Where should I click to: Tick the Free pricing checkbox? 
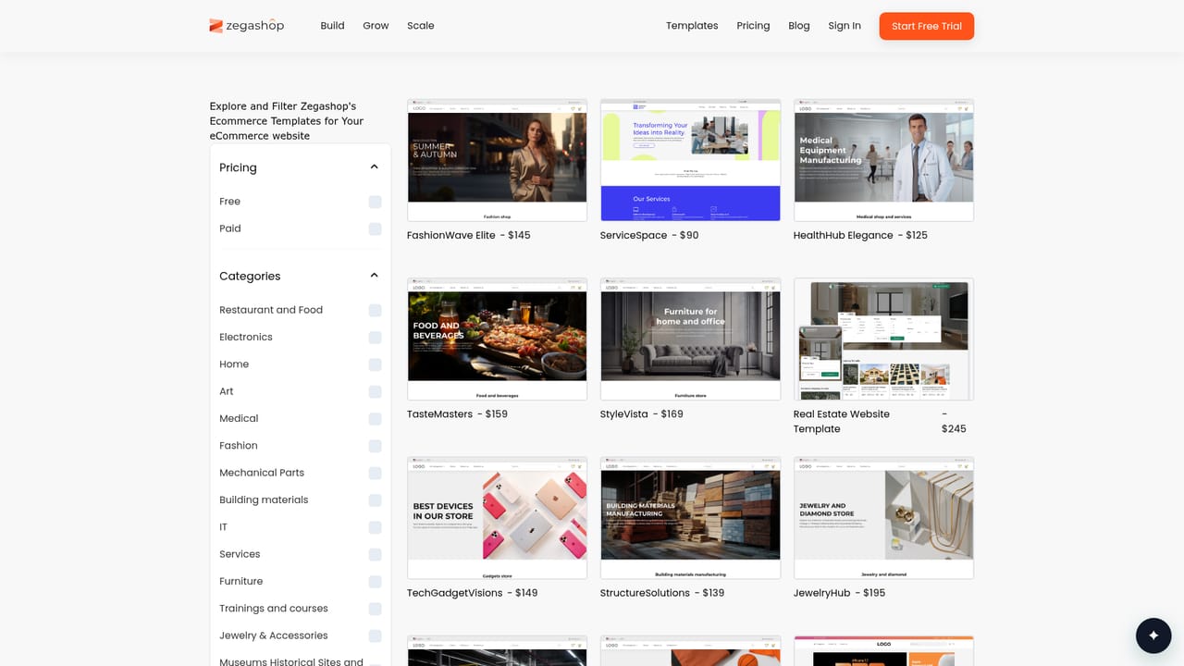tap(375, 202)
